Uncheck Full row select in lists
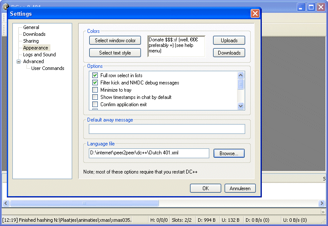The image size is (328, 226). (x=95, y=75)
